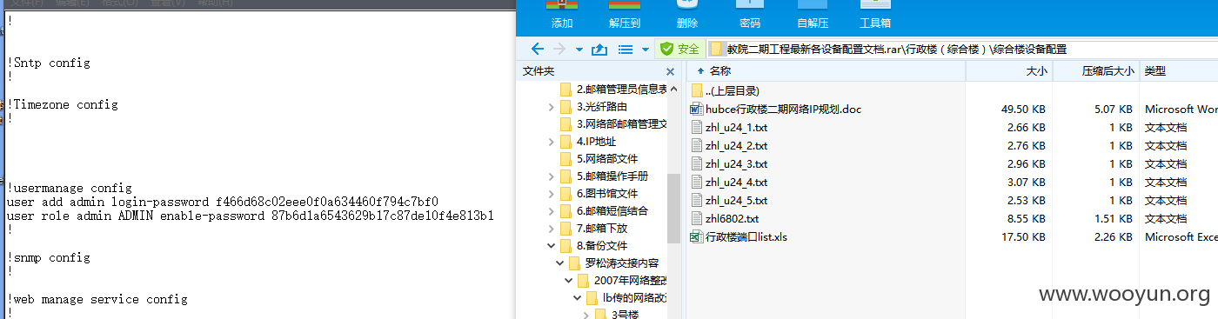
Task: Select 行政楼端口list.xls spreadsheet file
Action: pyautogui.click(x=739, y=236)
